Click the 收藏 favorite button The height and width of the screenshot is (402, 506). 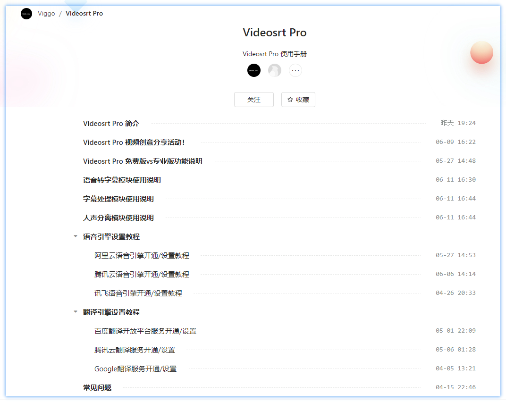298,100
